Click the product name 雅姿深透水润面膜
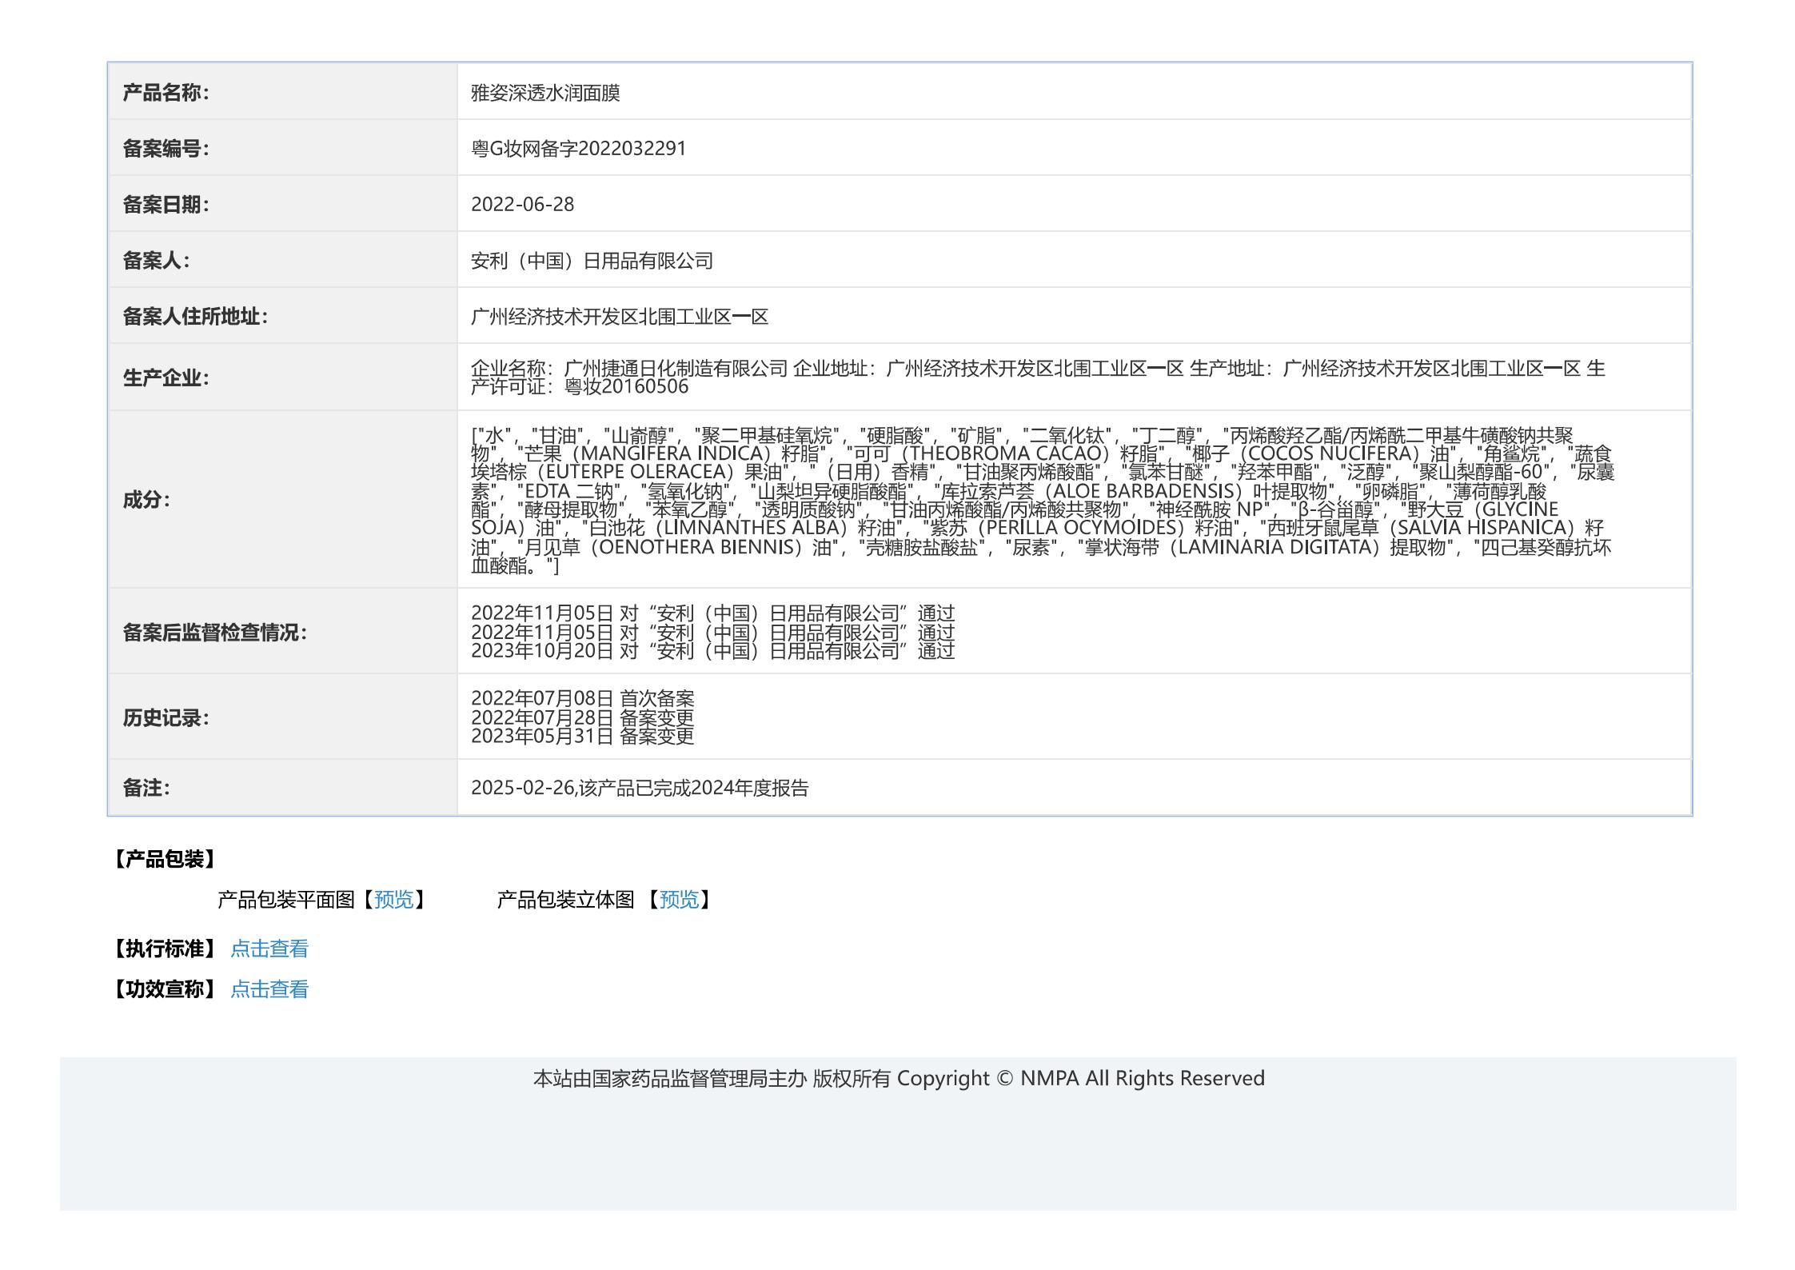The height and width of the screenshot is (1270, 1795). pos(545,93)
